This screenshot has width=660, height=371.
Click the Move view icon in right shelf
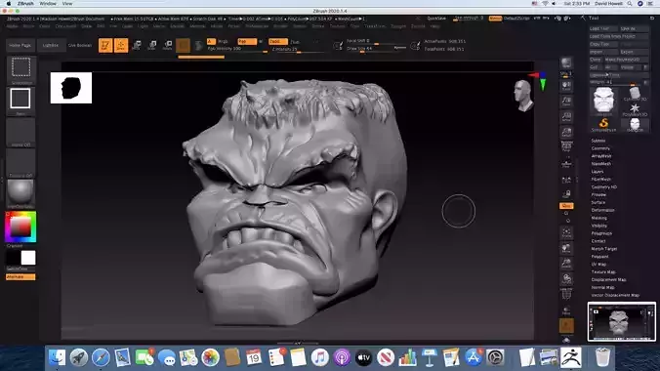(566, 248)
